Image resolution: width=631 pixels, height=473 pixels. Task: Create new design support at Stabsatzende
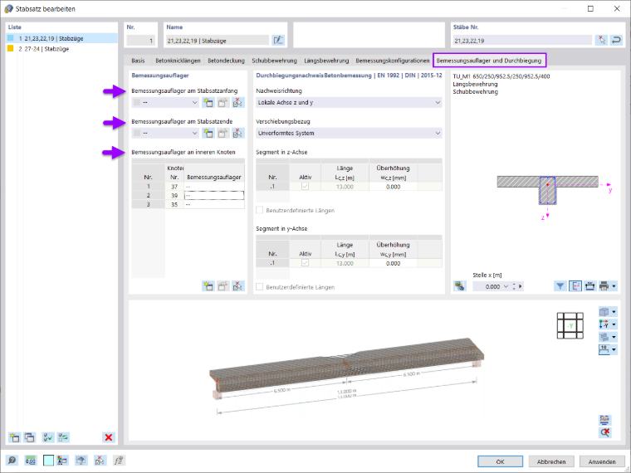pyautogui.click(x=208, y=133)
